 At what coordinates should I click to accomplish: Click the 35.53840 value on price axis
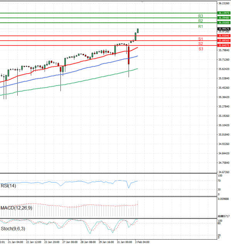point(224,78)
